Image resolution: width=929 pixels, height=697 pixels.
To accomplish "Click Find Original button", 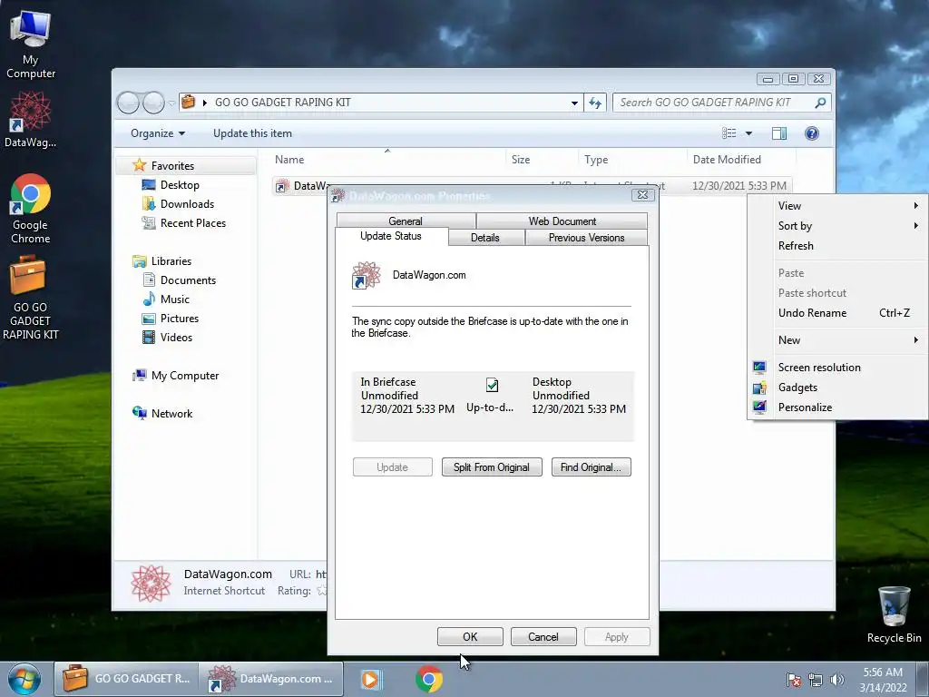I will 592,467.
